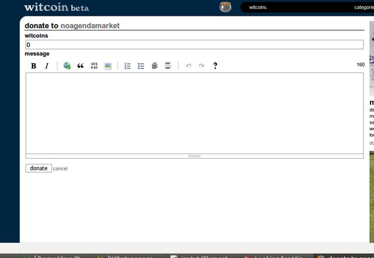
Task: Toggle bold formatting in message editor
Action: (x=34, y=66)
